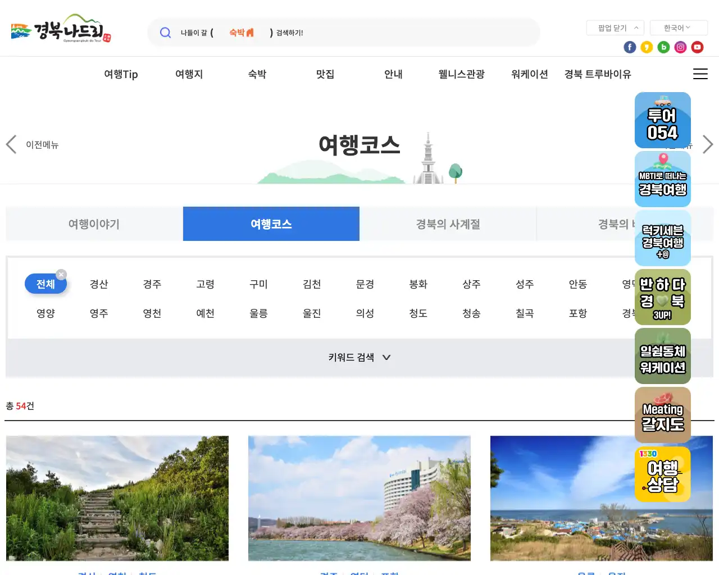
Task: Open the 럭키세븐 경북여행 banner
Action: click(663, 238)
